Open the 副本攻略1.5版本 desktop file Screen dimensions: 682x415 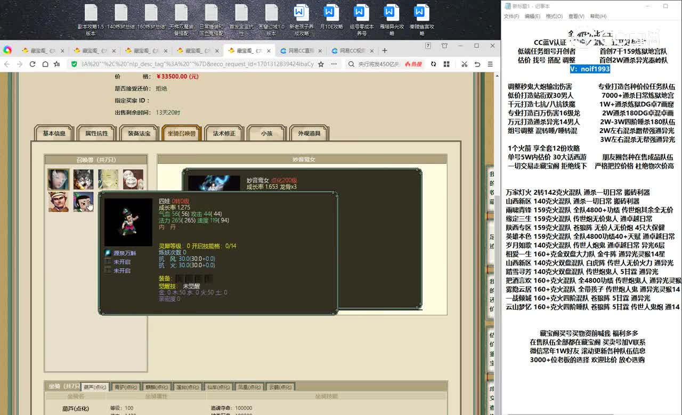coord(91,20)
